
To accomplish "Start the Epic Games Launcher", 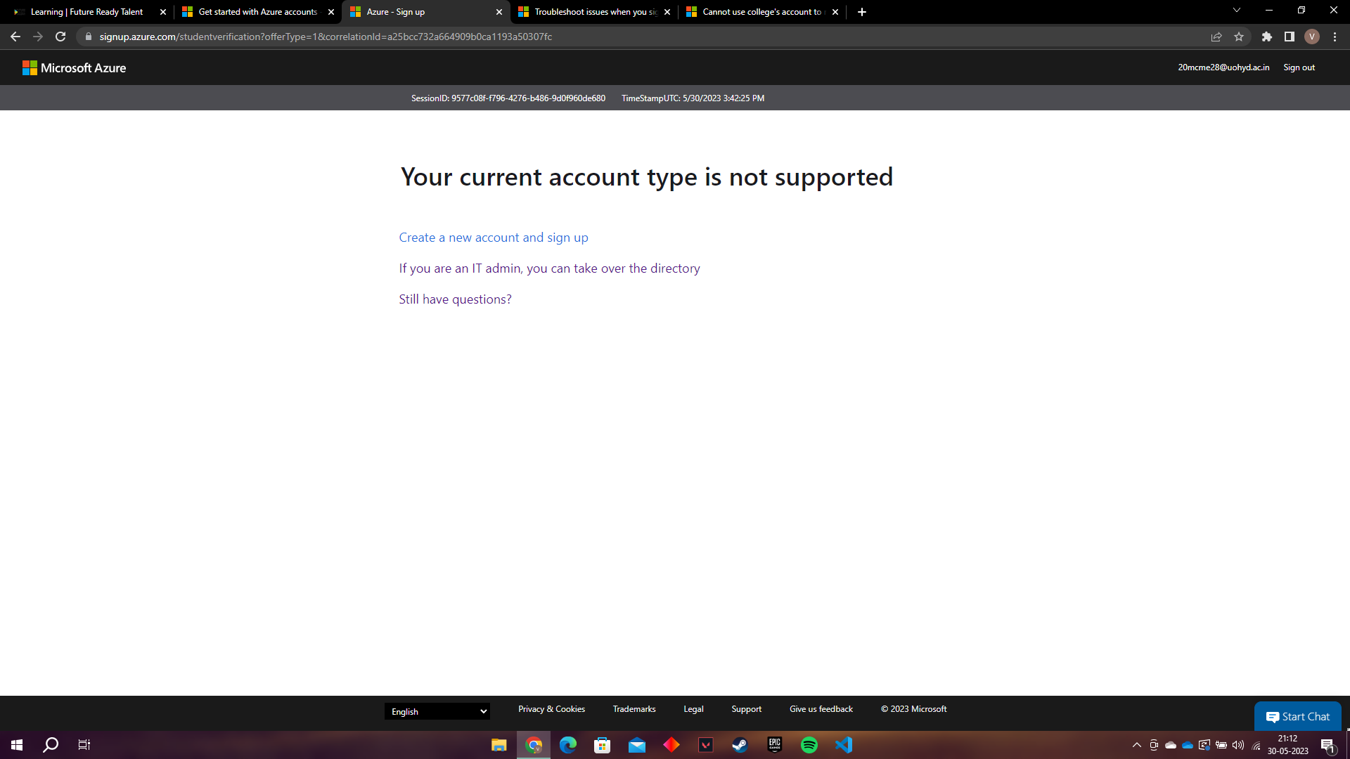I will [774, 744].
